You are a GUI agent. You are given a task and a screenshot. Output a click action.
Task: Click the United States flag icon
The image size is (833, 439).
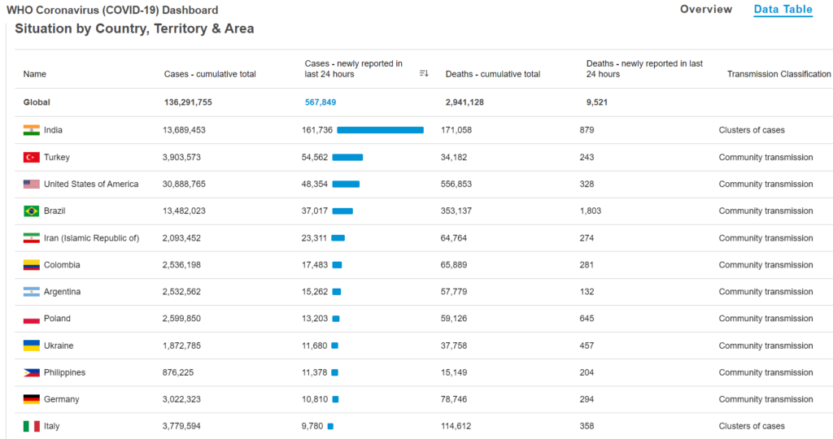(32, 185)
